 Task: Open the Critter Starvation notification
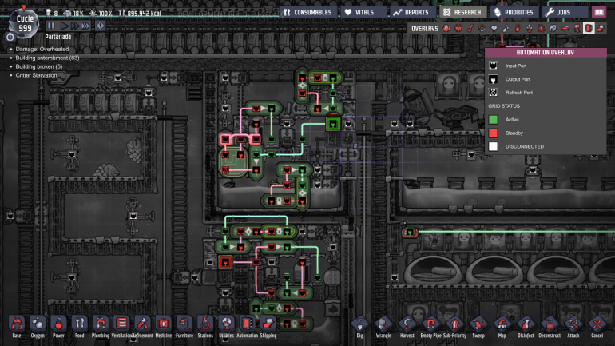(x=36, y=75)
